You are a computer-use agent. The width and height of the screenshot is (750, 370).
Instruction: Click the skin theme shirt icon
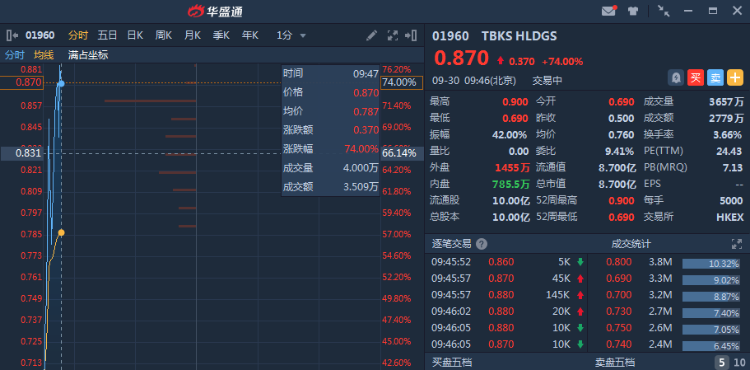(x=633, y=11)
